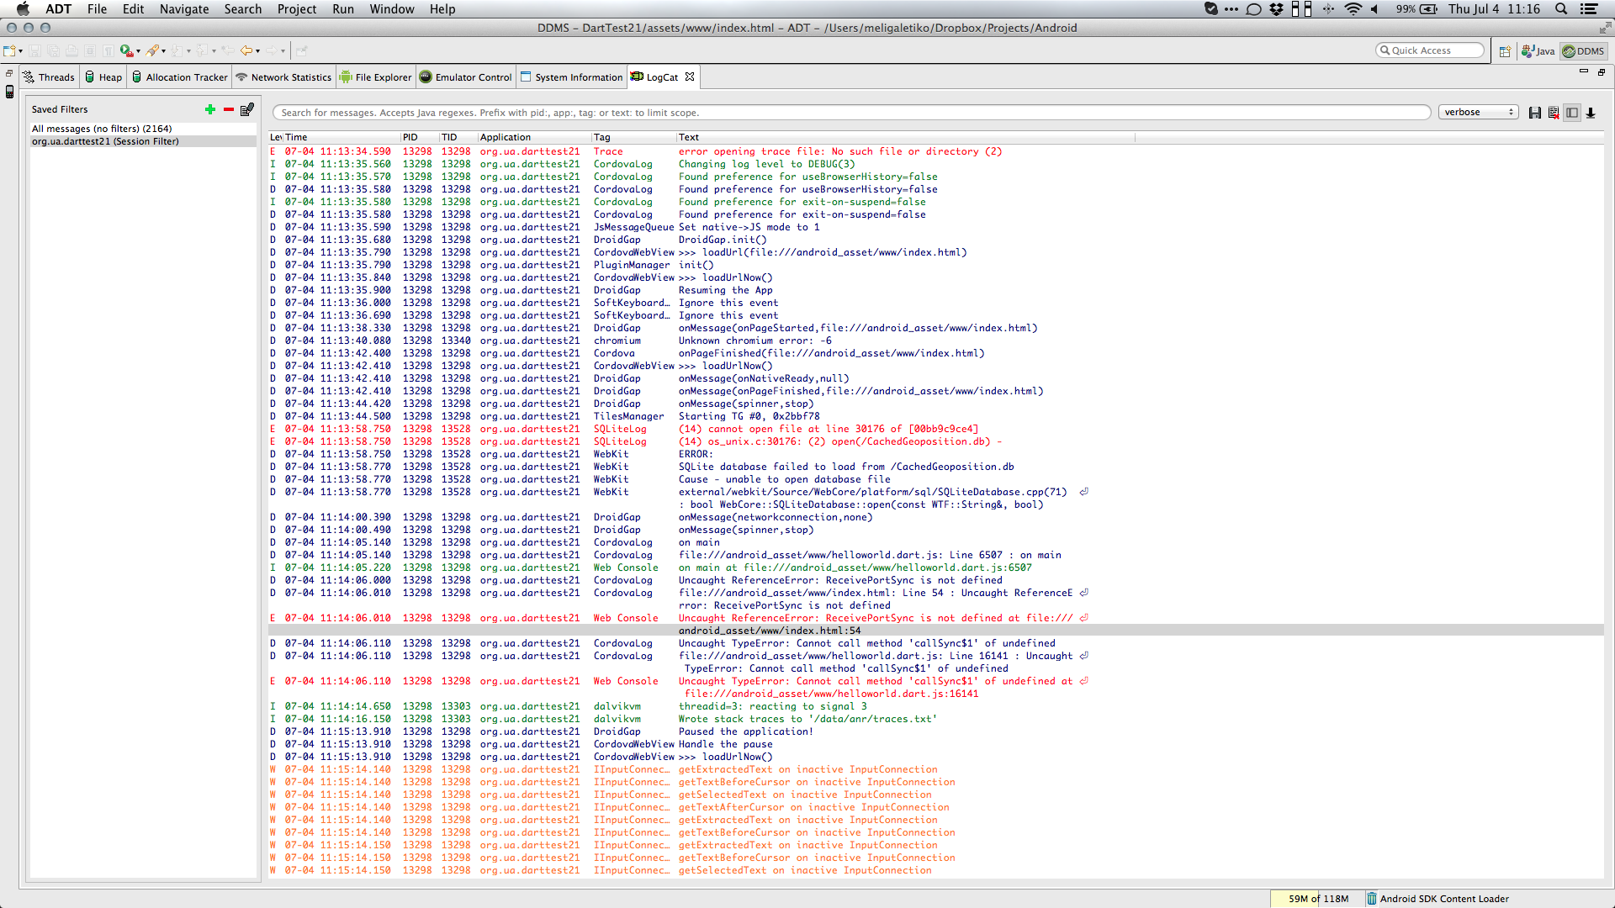Click the New wizard toolbar icon
This screenshot has height=908, width=1615.
coord(9,51)
